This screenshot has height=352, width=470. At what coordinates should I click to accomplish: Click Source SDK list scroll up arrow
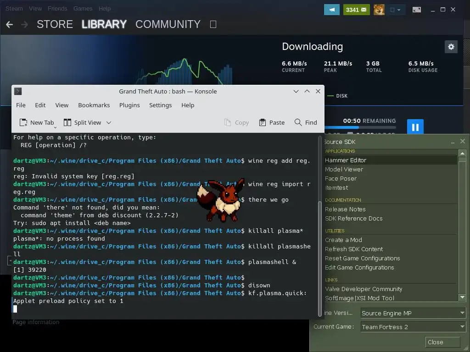click(x=462, y=154)
